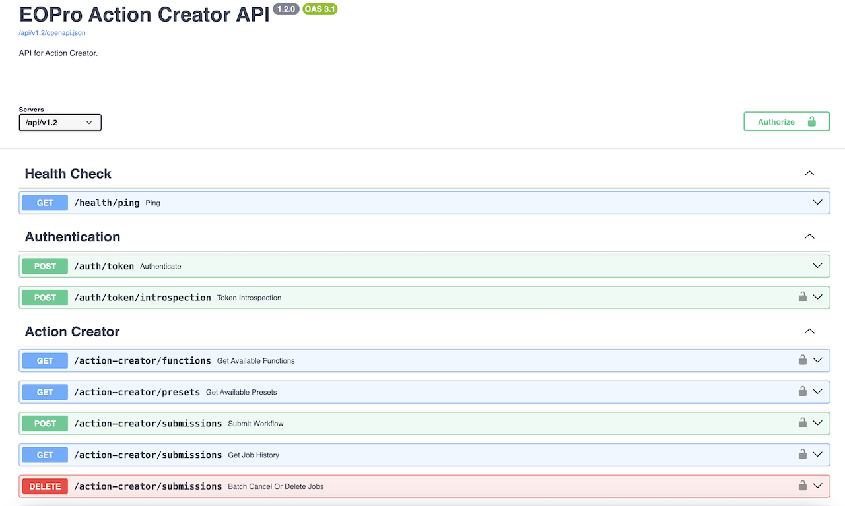Expand Get Available Functions chevron
This screenshot has width=845, height=506.
(817, 360)
